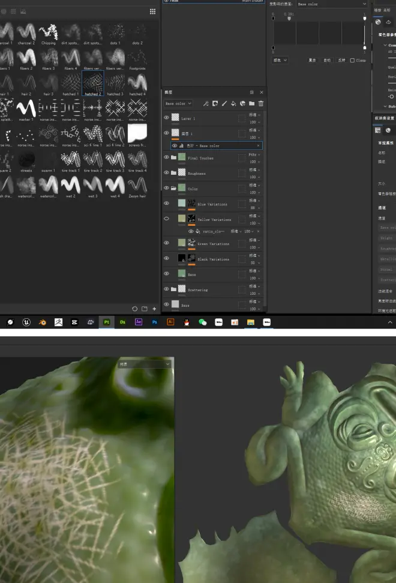The height and width of the screenshot is (583, 396).
Task: Open Substance Designer Ds in taskbar
Action: pos(122,322)
